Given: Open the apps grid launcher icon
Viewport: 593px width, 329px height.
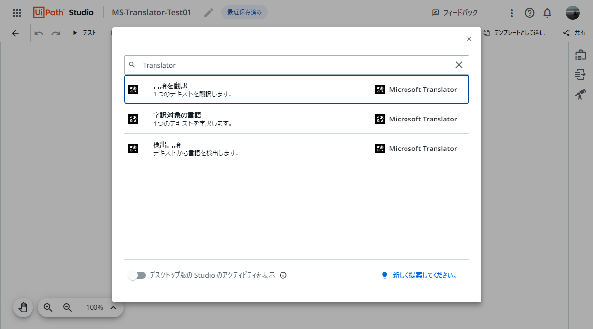Looking at the screenshot, I should [17, 13].
